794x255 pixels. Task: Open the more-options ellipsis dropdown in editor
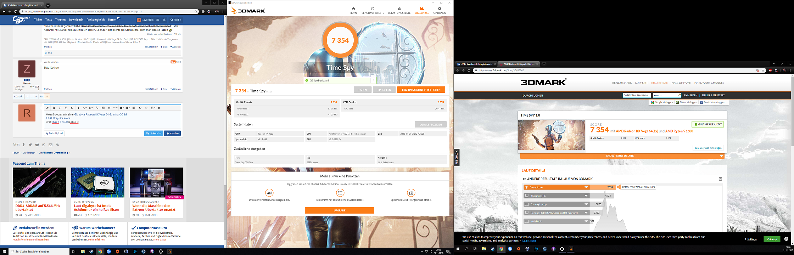tap(115, 108)
